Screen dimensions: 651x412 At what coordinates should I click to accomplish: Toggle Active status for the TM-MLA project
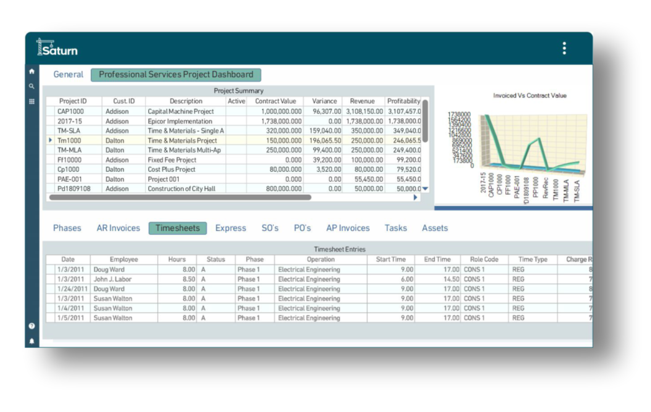(236, 150)
